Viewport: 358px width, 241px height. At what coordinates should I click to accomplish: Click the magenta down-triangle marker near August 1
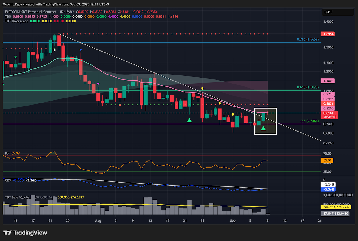coord(98,84)
